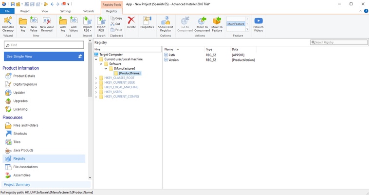Image resolution: width=369 pixels, height=195 pixels.
Task: Open Files and Folders page
Action: pos(26,125)
